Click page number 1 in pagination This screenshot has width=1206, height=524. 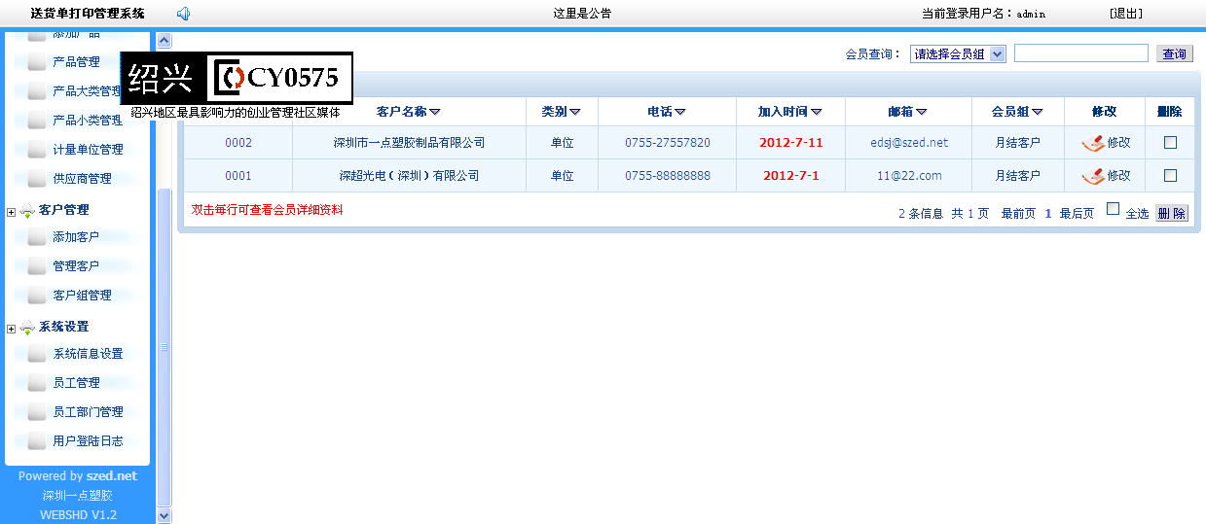click(x=1048, y=214)
